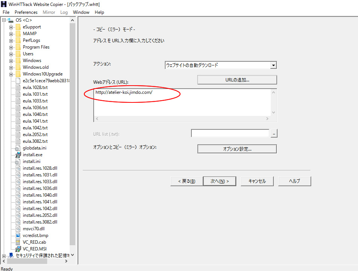Click the vcredist.bmp bitmap file icon

[18, 235]
